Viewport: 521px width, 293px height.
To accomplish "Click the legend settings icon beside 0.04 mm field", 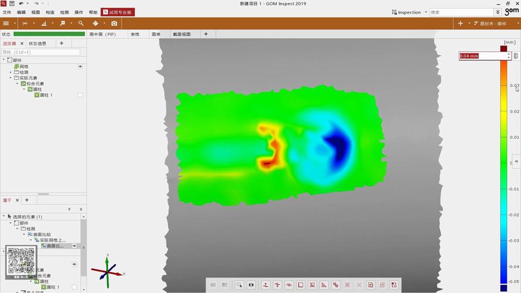I will pyautogui.click(x=516, y=56).
